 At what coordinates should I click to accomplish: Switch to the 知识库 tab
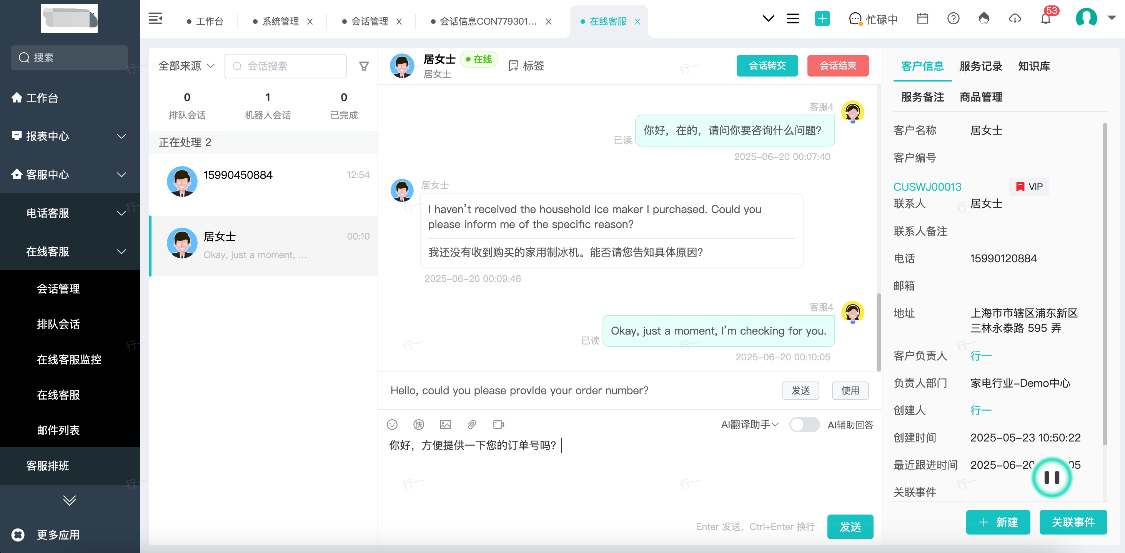point(1034,66)
